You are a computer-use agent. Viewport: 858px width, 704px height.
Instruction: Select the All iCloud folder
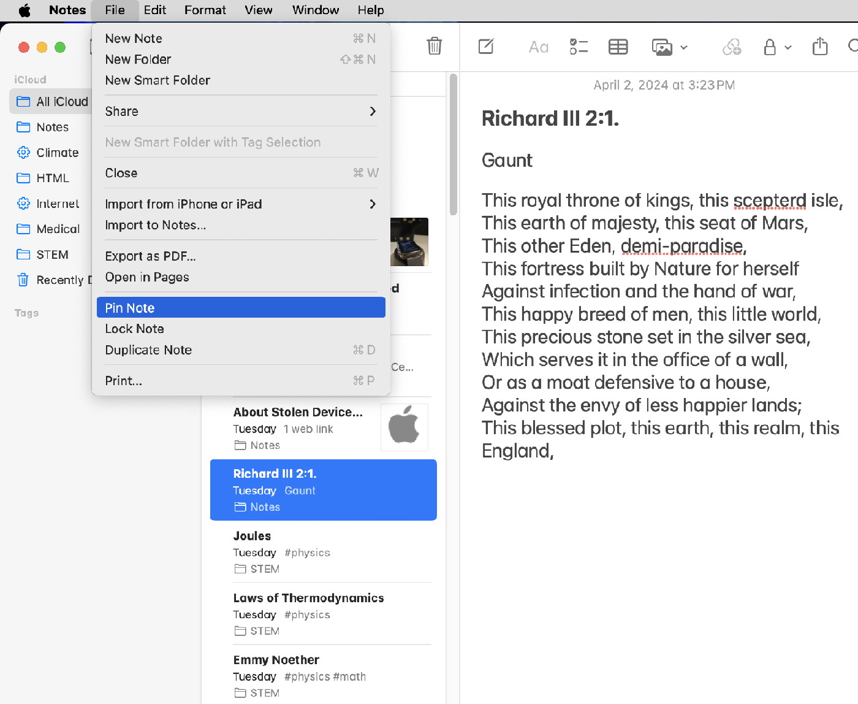coord(51,102)
